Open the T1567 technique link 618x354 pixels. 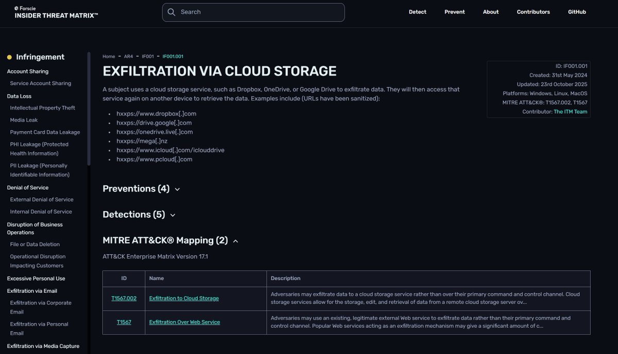[x=124, y=322]
